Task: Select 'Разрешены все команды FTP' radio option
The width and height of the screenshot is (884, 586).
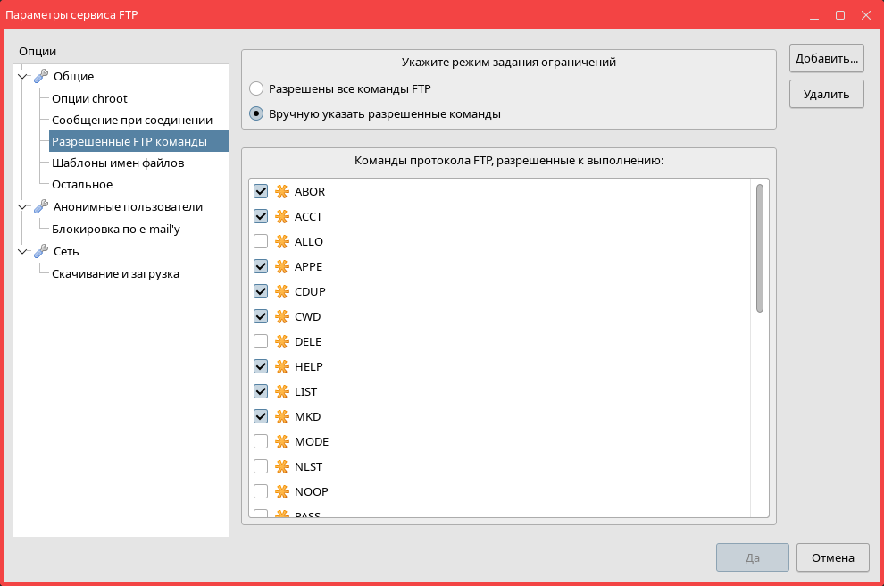Action: [257, 89]
